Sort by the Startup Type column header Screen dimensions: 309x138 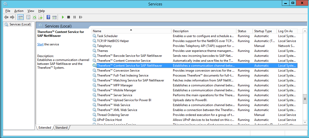click(x=263, y=31)
